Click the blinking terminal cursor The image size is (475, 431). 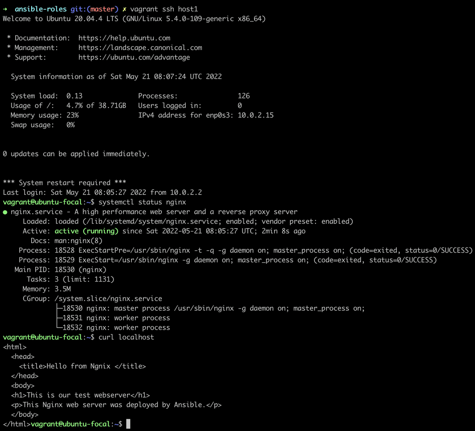coord(128,424)
